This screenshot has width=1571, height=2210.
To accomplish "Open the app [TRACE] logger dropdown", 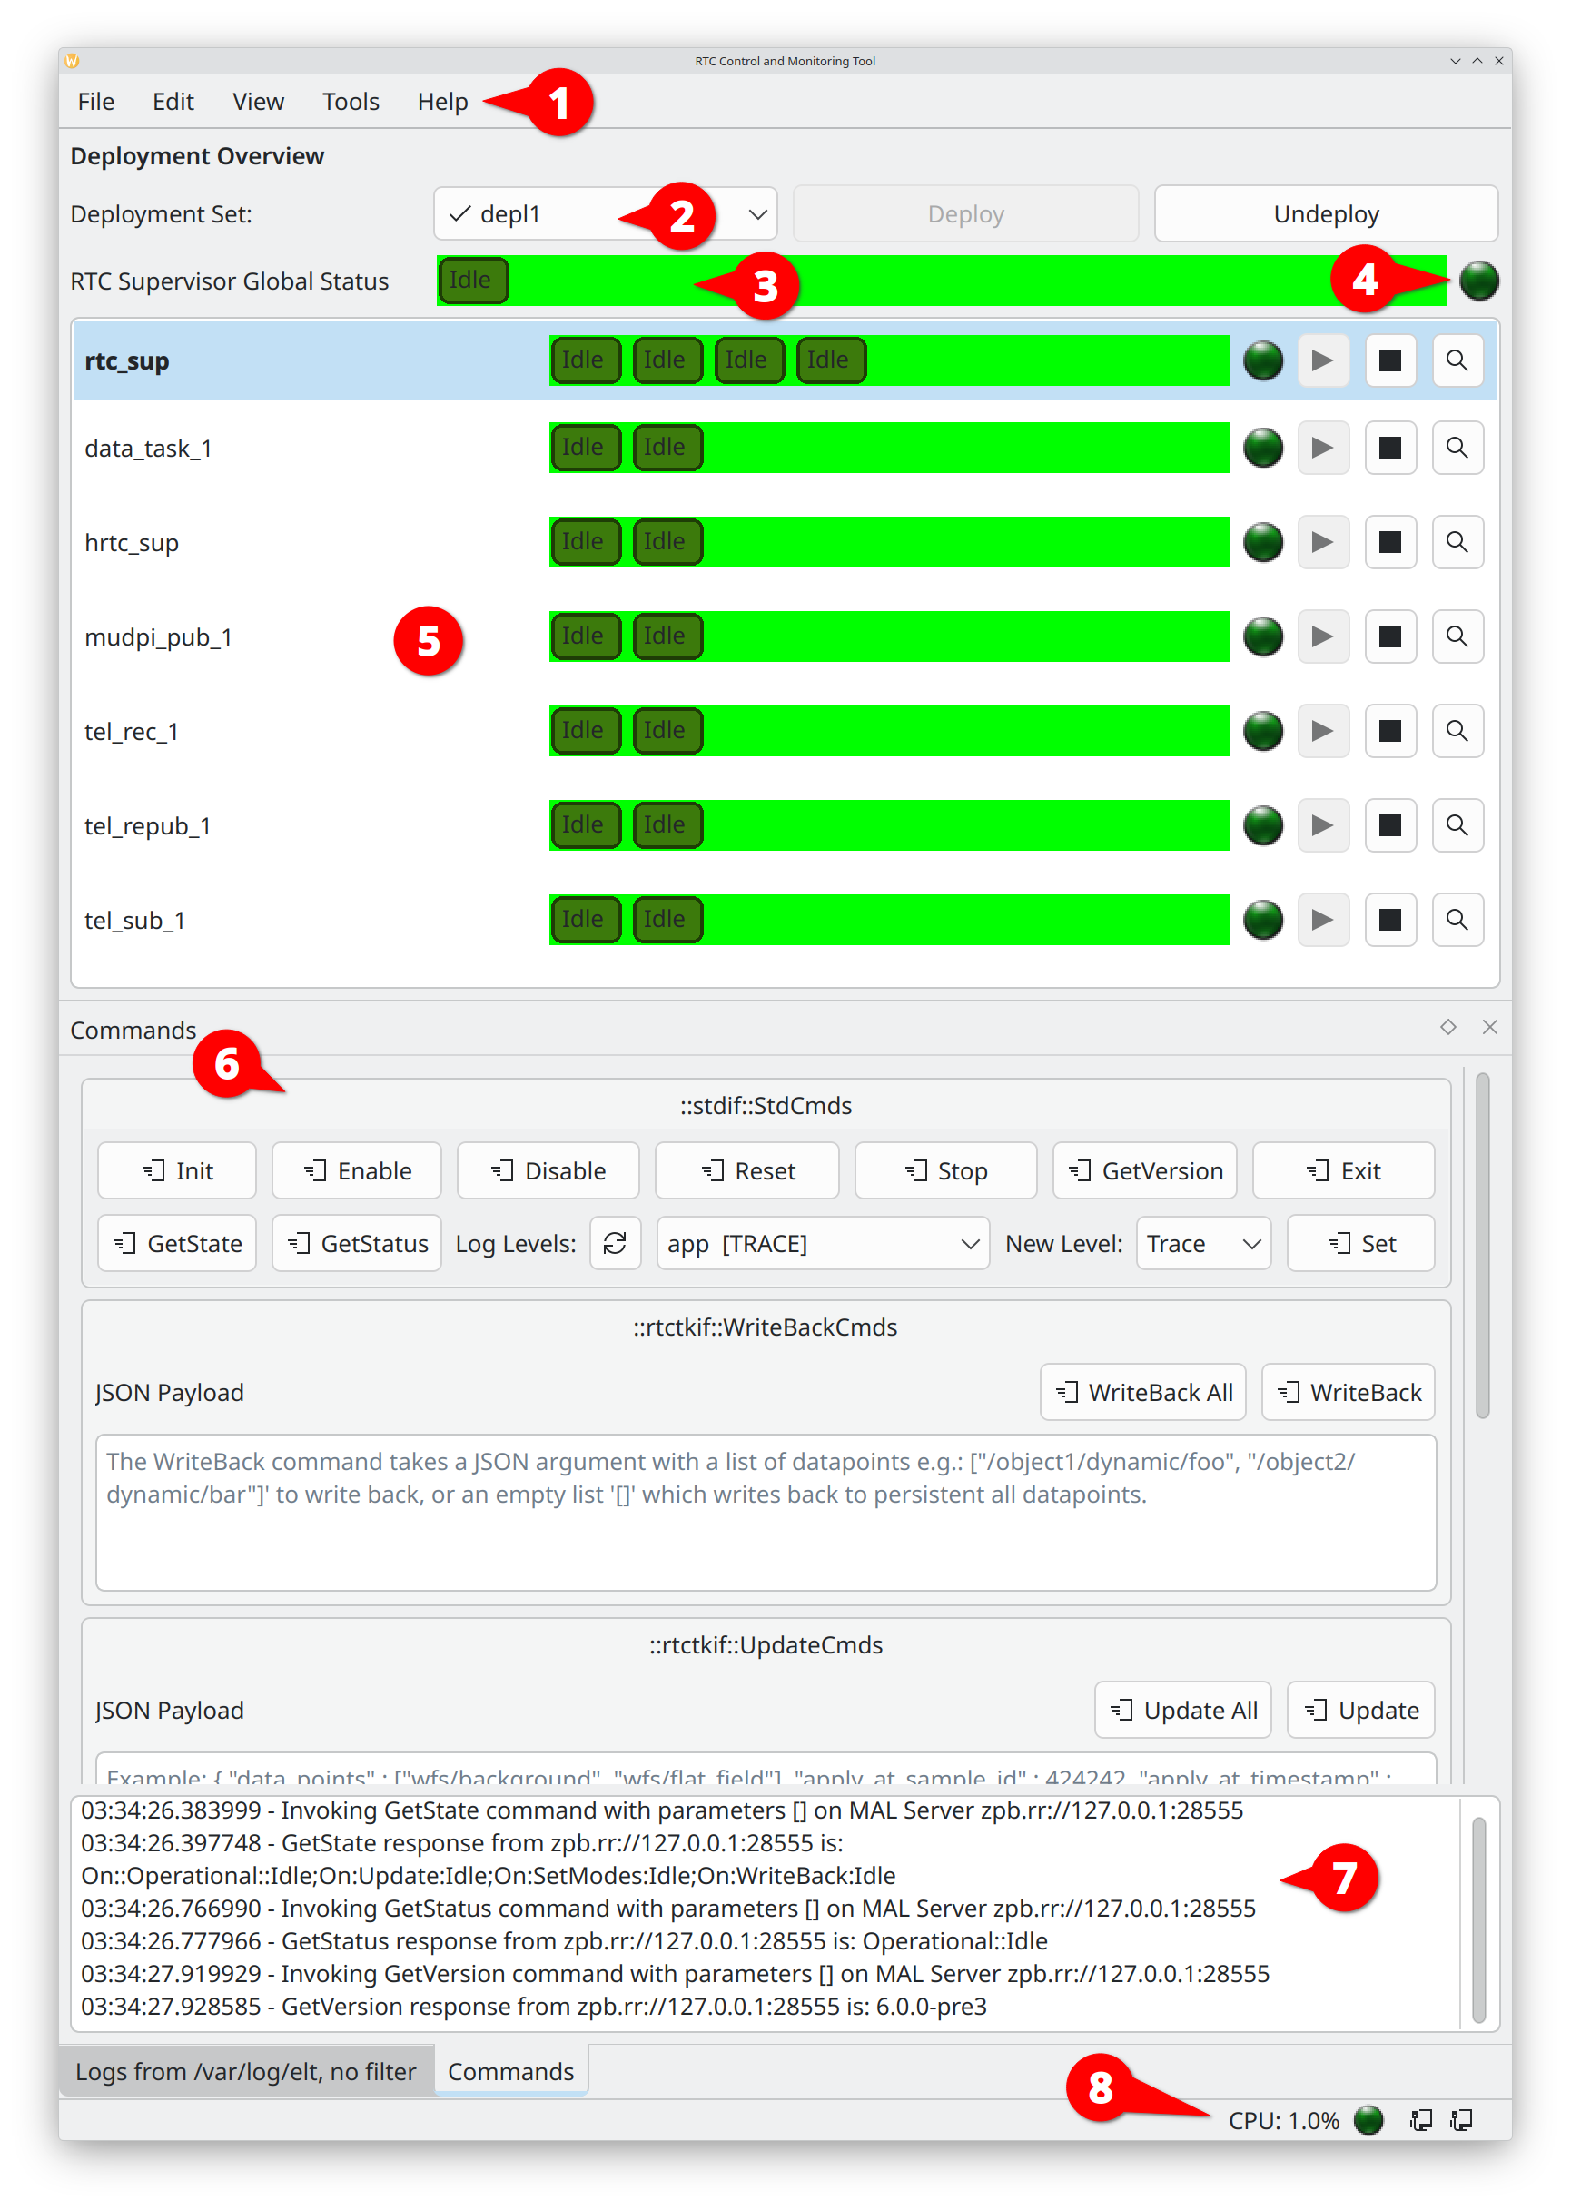I will 822,1244.
